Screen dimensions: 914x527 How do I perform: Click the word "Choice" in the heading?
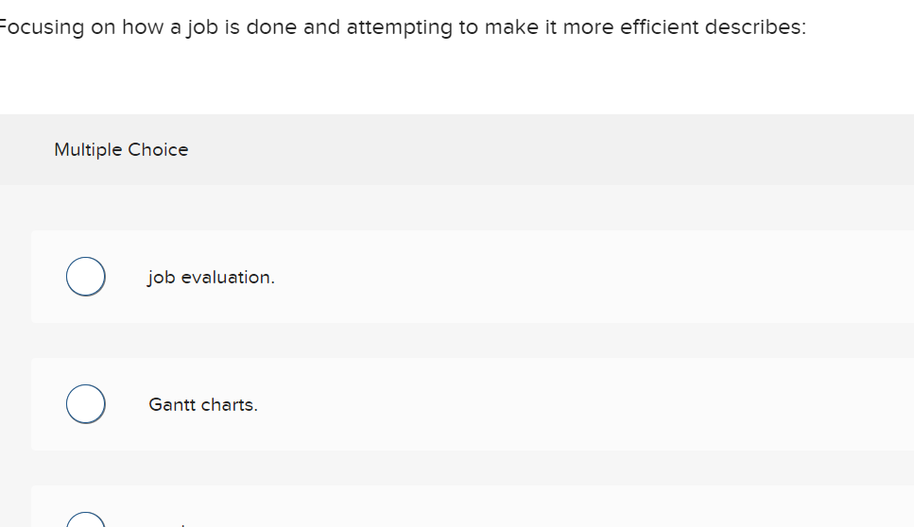(x=158, y=149)
